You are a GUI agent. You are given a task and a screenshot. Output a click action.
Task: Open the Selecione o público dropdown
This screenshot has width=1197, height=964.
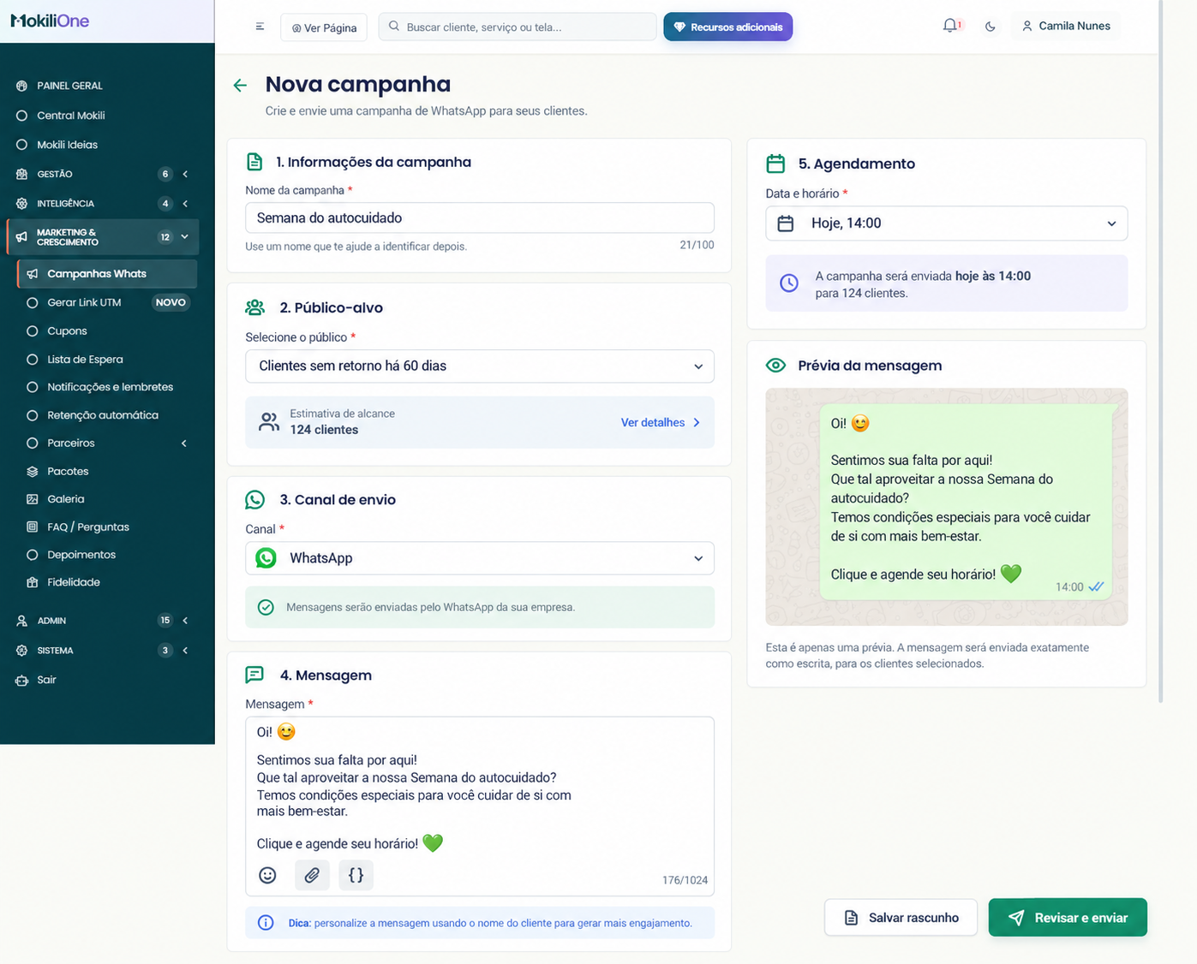click(x=480, y=366)
